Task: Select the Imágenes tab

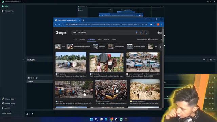Action: pyautogui.click(x=92, y=39)
